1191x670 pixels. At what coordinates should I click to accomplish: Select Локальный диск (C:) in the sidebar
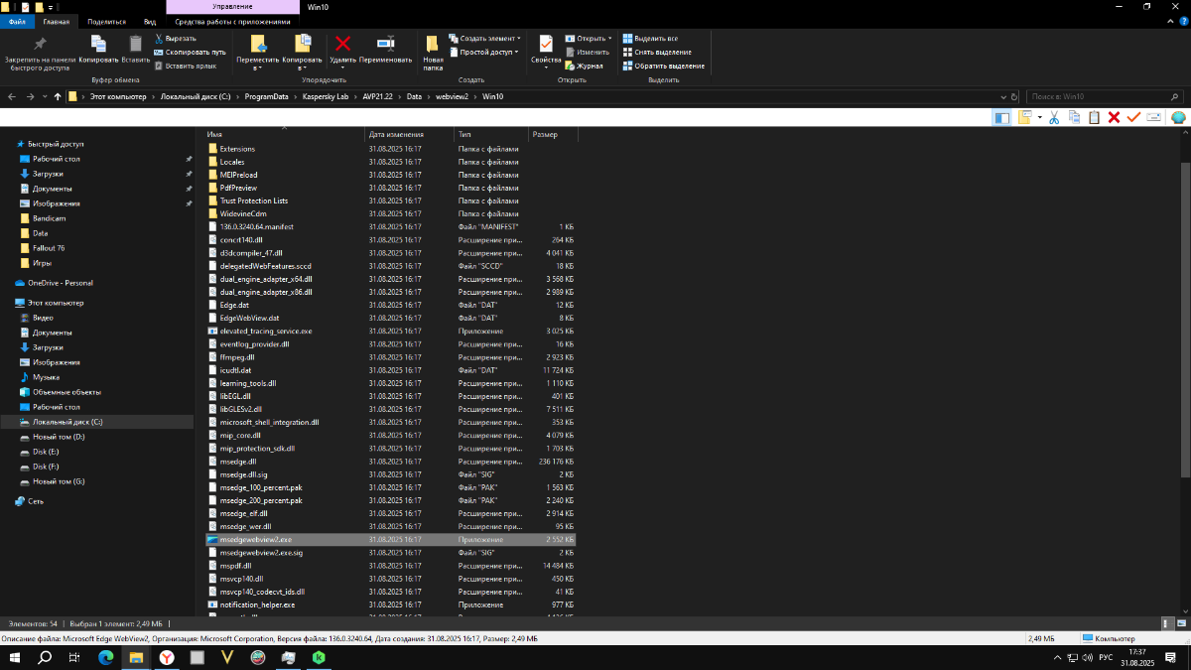(96, 422)
